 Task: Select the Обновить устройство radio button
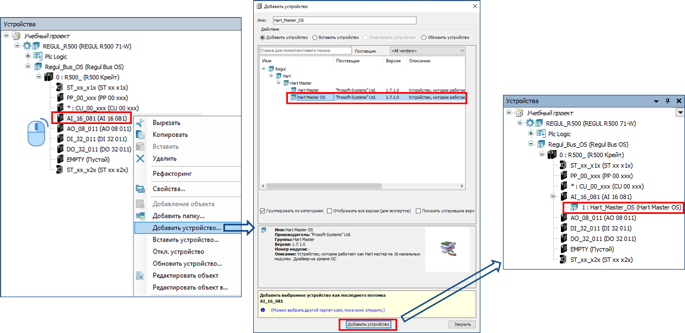coord(424,37)
